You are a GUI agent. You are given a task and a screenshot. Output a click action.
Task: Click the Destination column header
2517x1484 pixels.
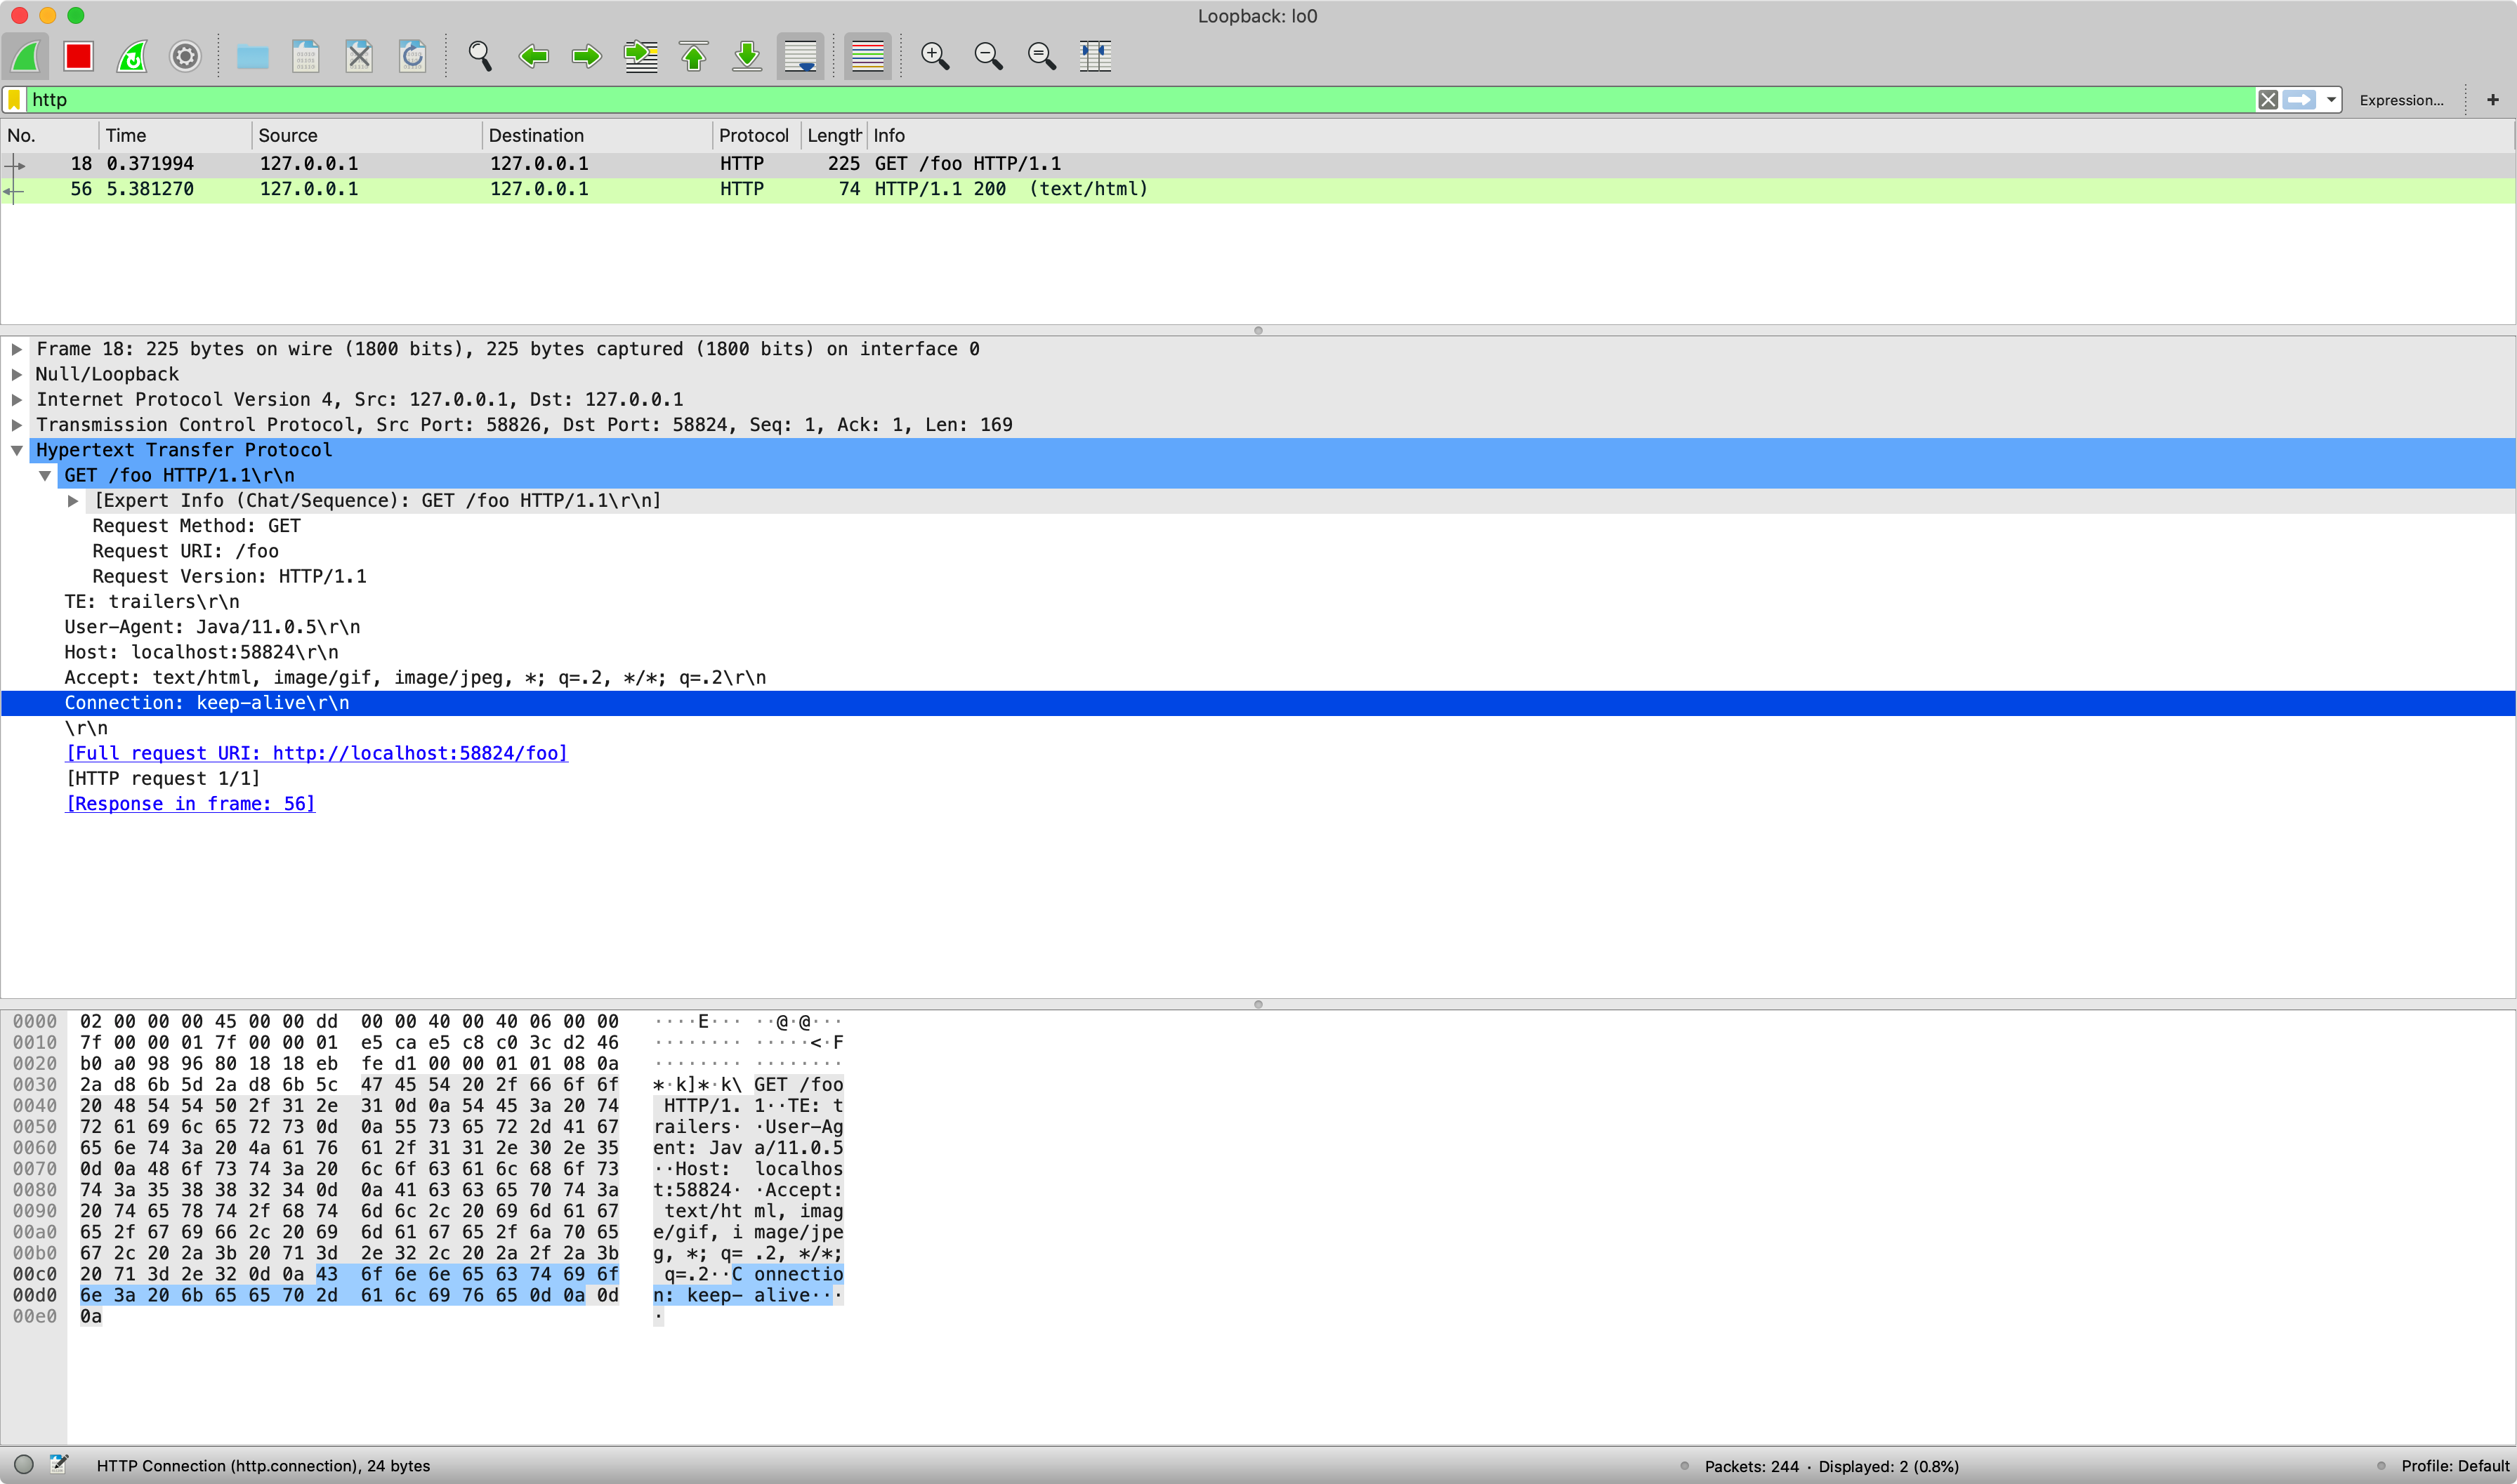[537, 135]
